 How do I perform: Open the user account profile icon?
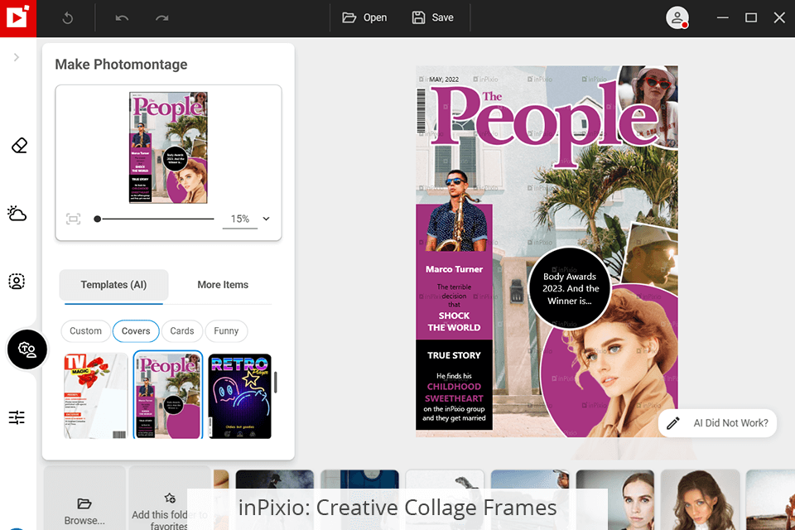coord(677,17)
